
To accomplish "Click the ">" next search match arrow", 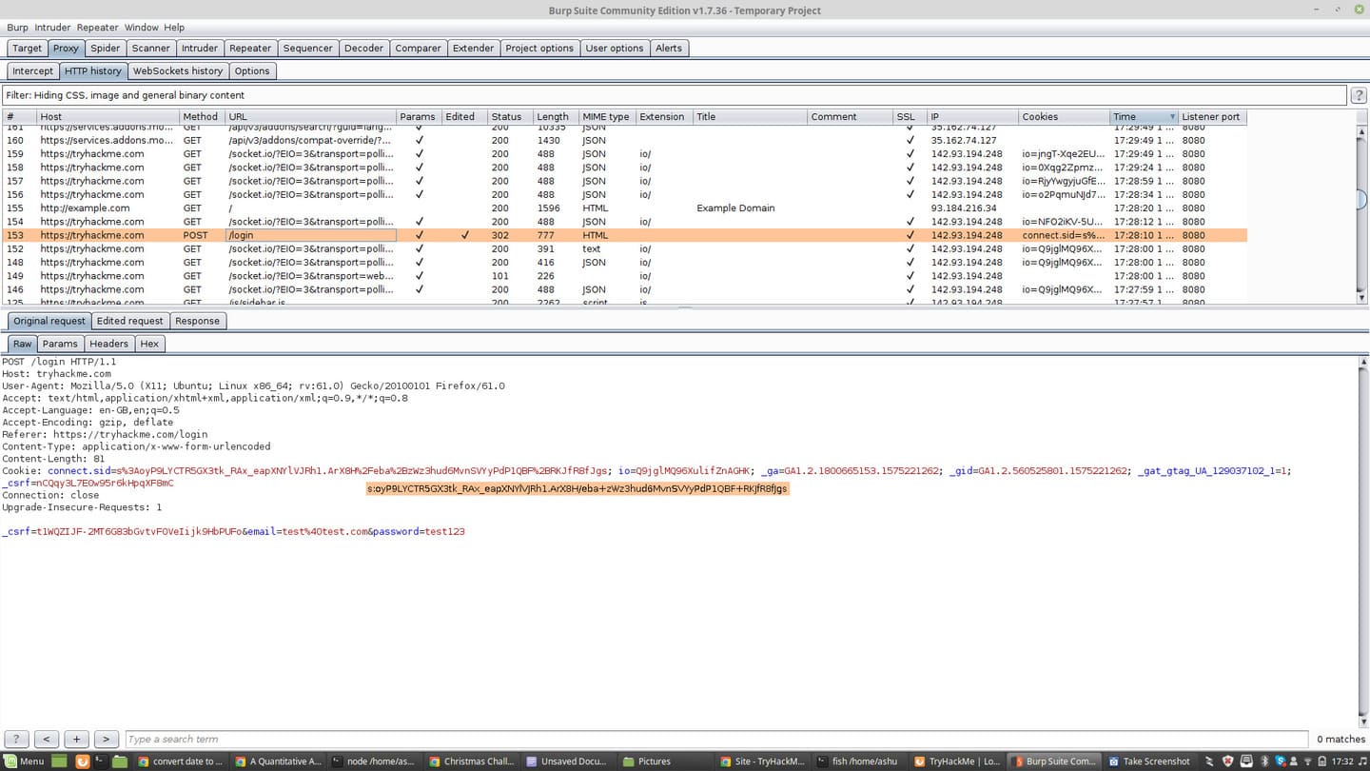I will point(106,739).
